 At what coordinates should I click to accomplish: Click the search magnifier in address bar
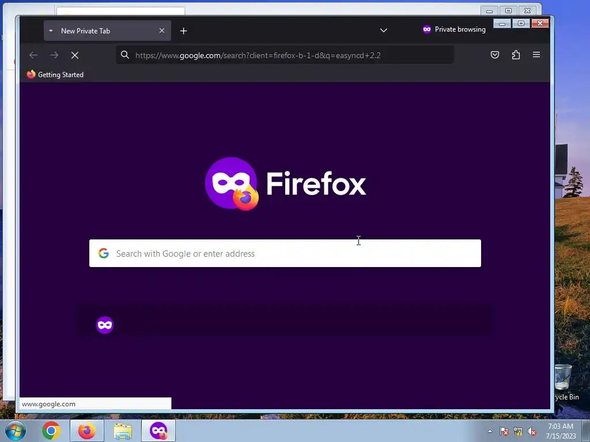click(x=125, y=55)
